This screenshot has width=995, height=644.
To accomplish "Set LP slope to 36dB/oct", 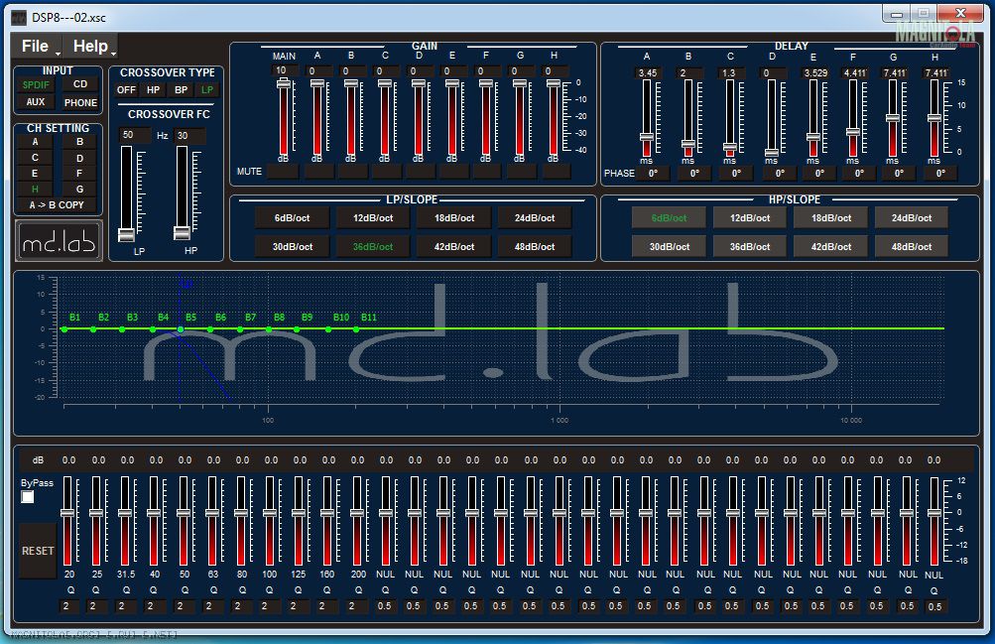I will pyautogui.click(x=373, y=247).
